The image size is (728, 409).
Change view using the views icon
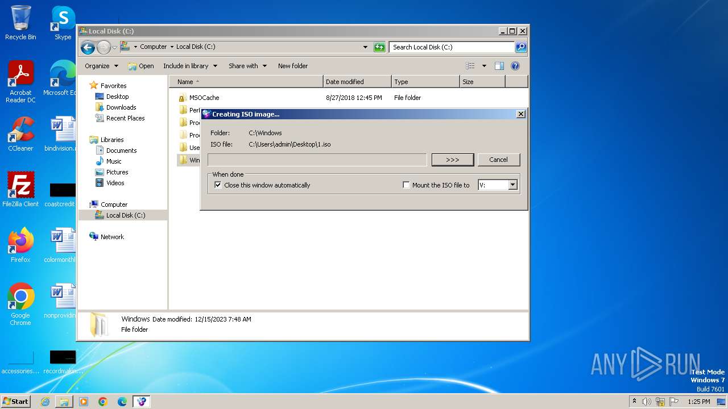point(470,66)
